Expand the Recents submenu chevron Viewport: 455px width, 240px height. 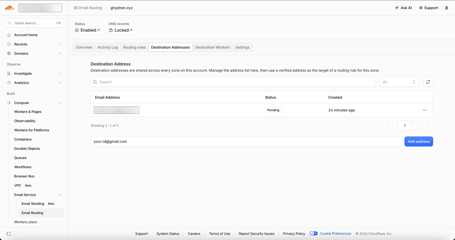click(x=60, y=44)
